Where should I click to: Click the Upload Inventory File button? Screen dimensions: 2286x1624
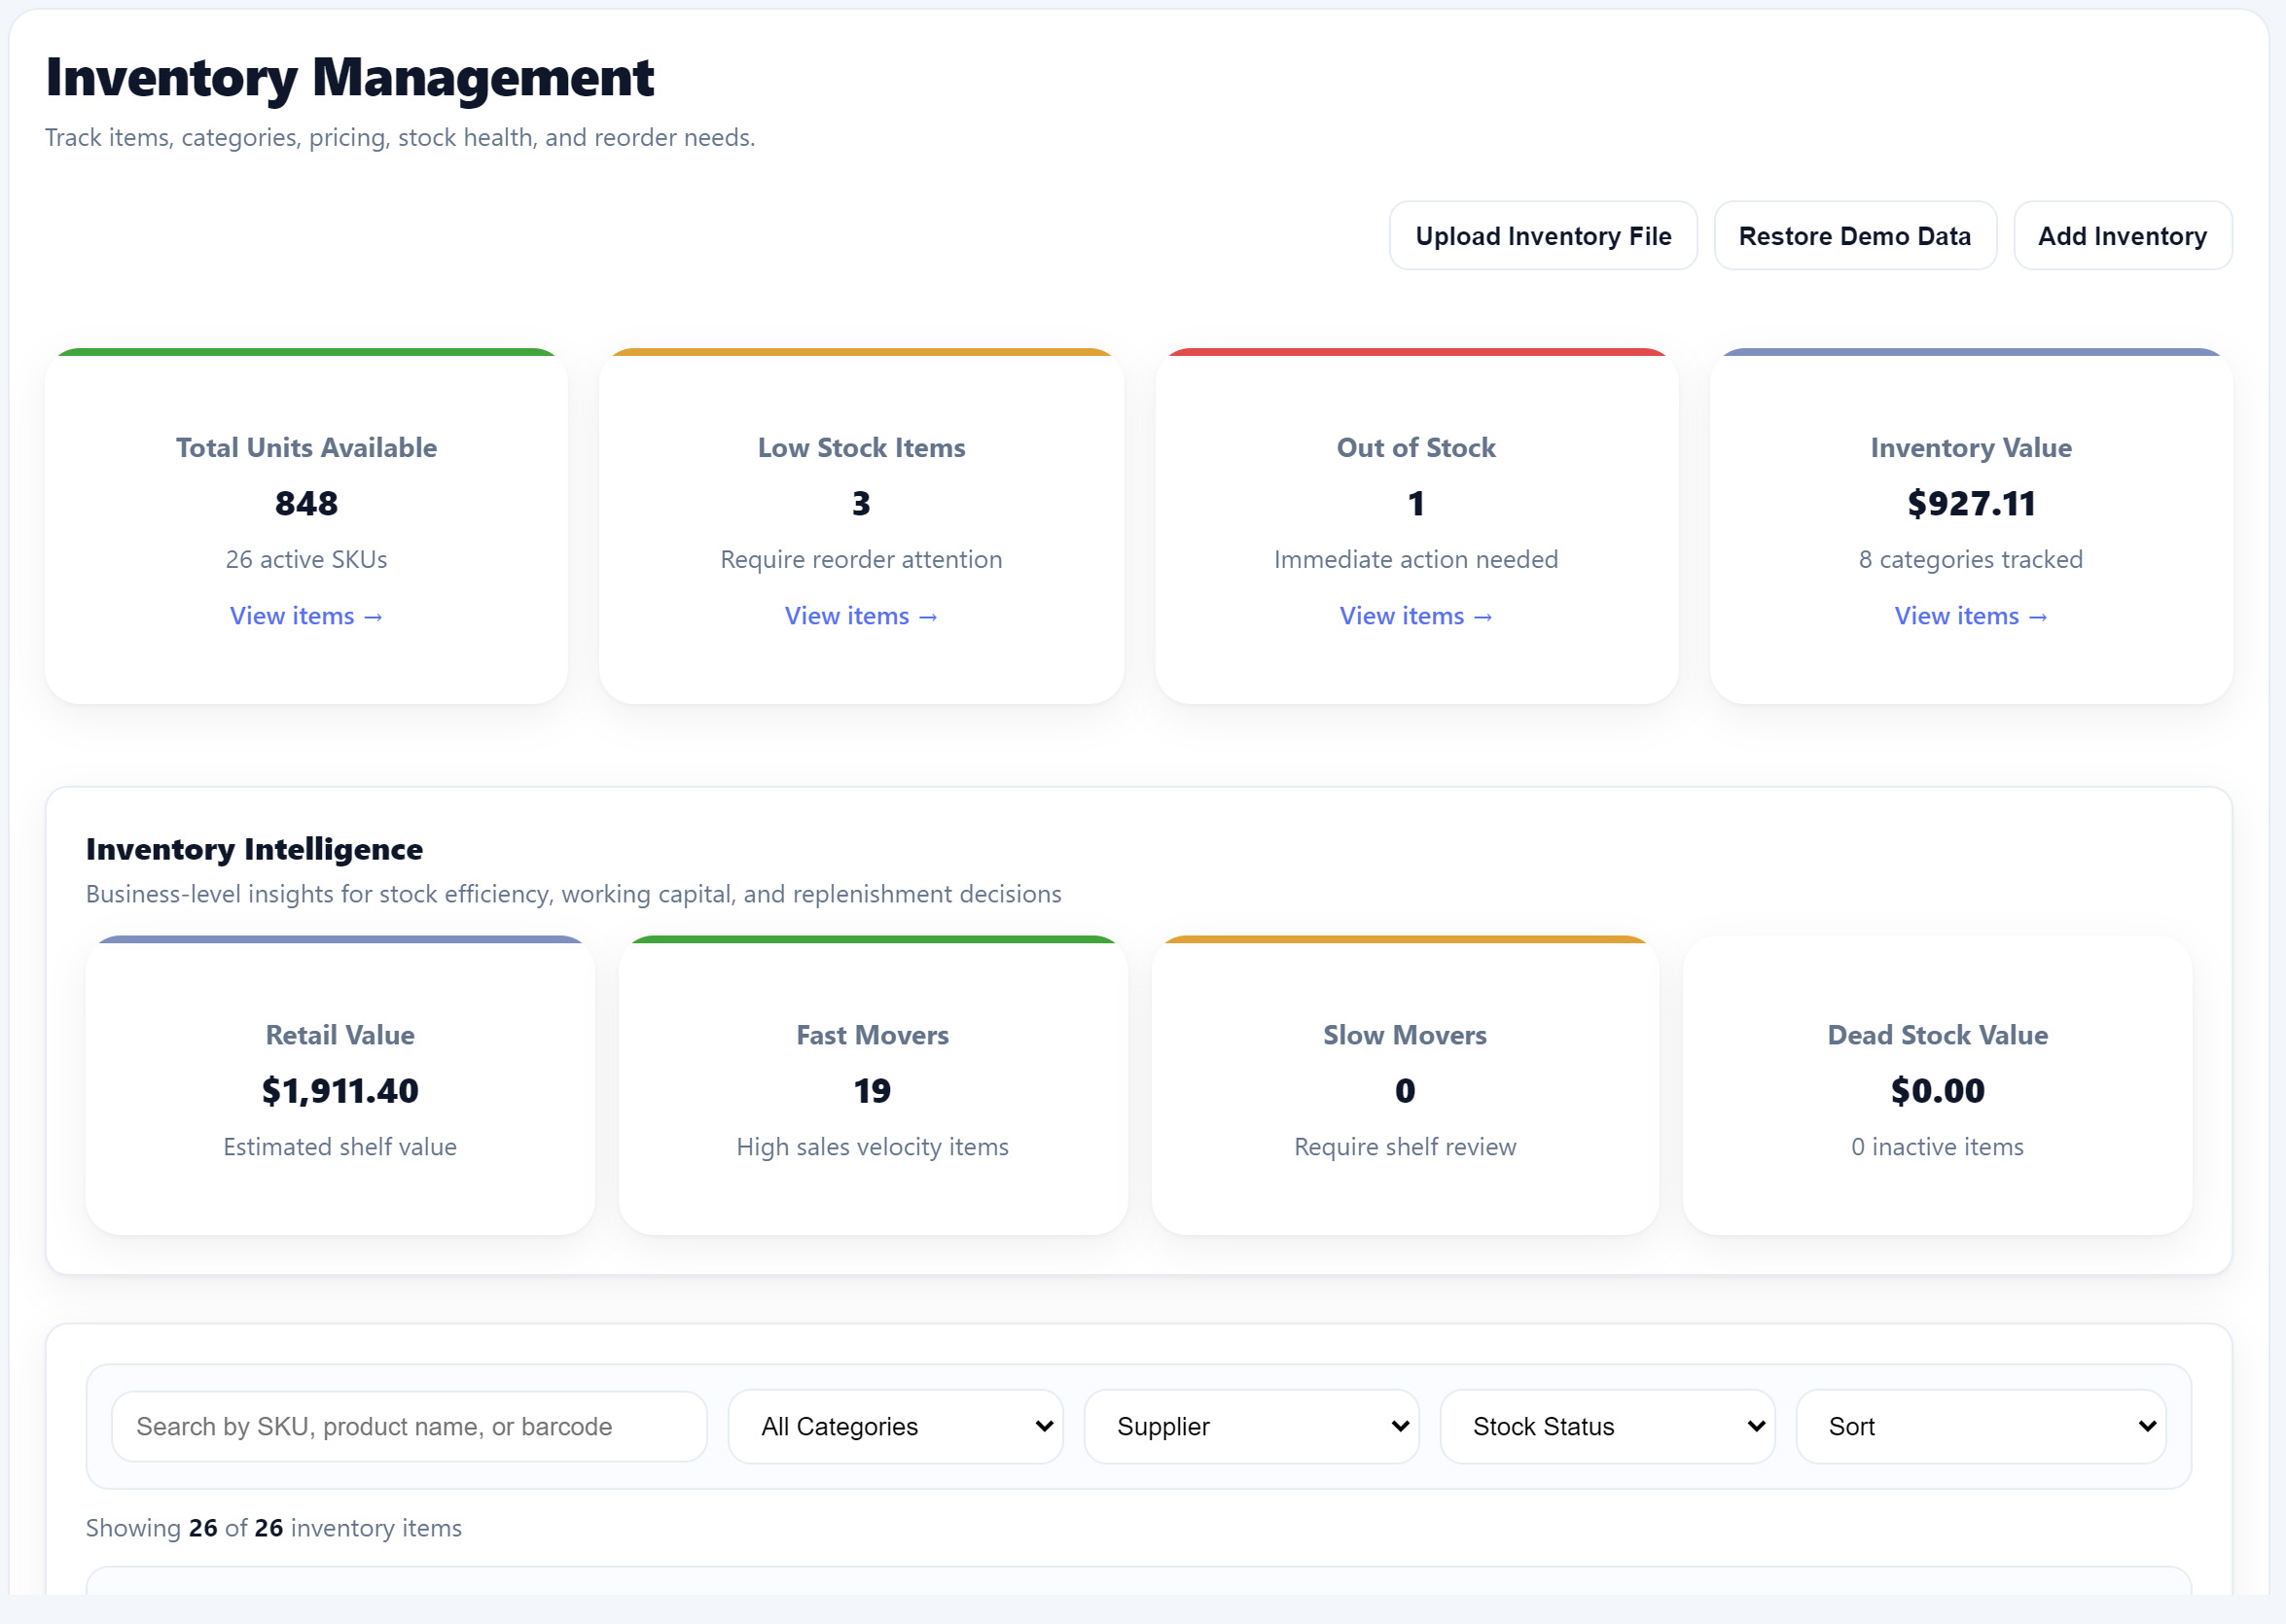point(1543,236)
